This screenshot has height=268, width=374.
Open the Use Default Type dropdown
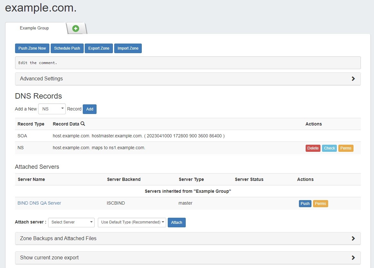[x=132, y=222]
